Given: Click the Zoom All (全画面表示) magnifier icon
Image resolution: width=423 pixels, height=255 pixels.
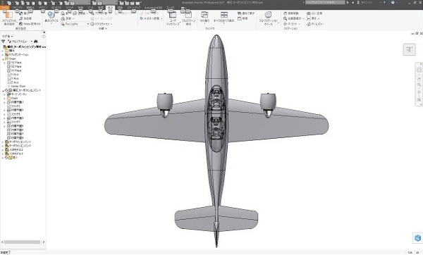Looking at the screenshot, I should click(x=285, y=18).
